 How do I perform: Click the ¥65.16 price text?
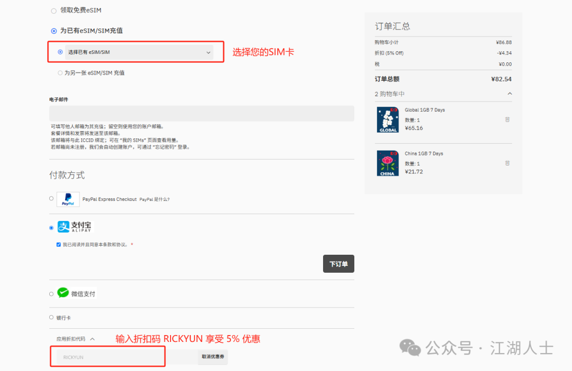point(414,128)
